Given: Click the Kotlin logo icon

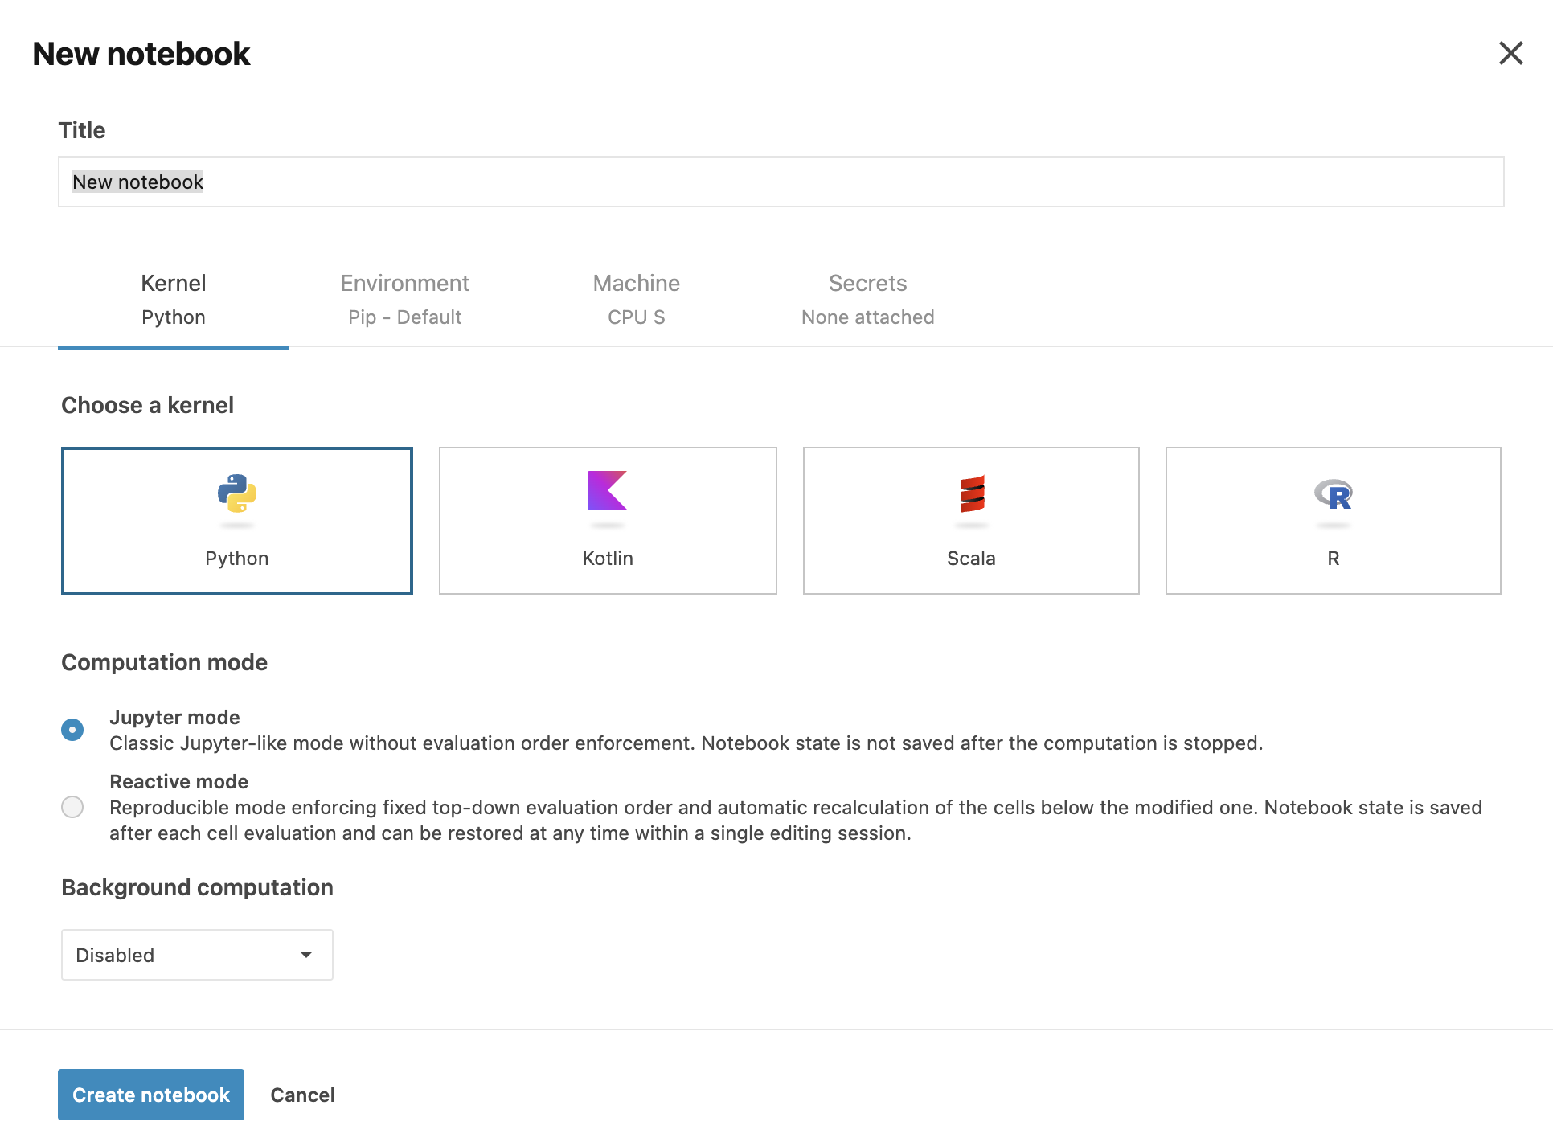Looking at the screenshot, I should tap(607, 490).
